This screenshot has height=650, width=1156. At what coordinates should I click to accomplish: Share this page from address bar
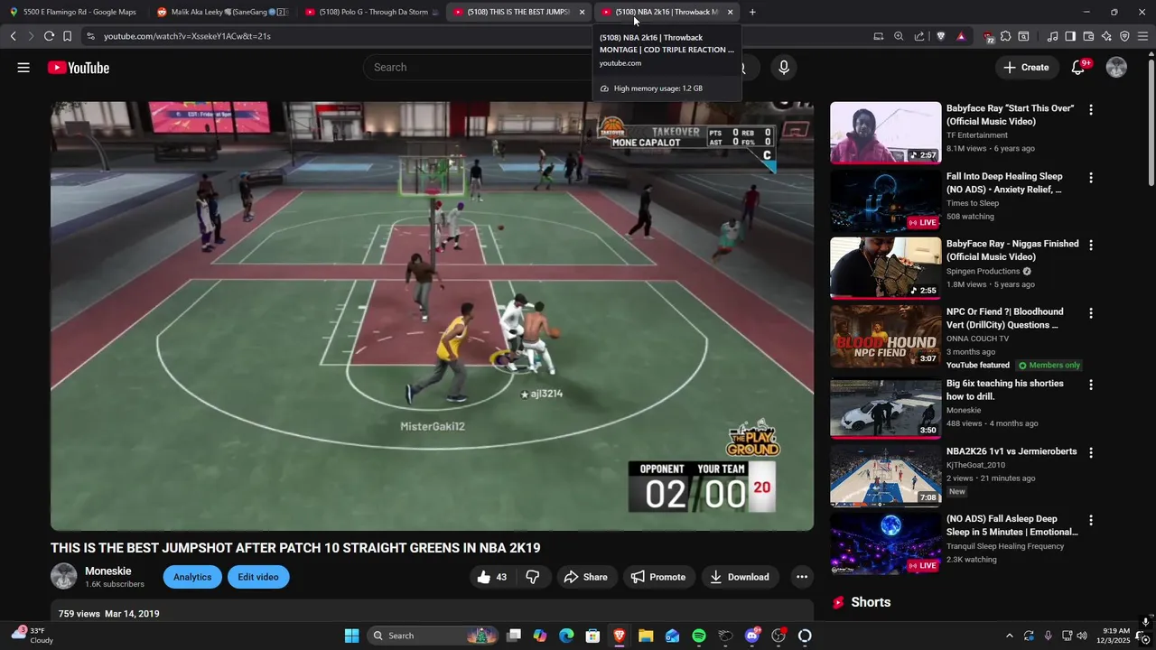click(919, 36)
